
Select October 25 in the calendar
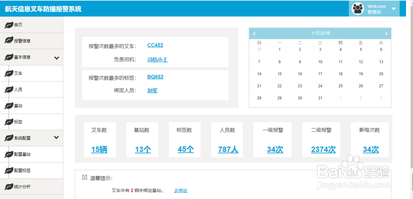click(x=340, y=86)
